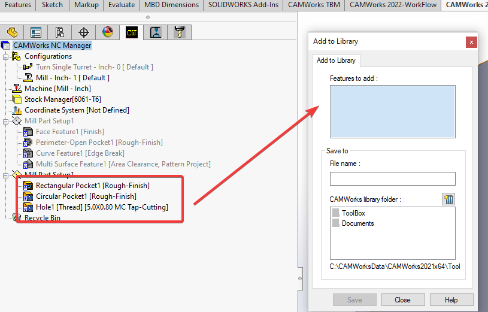This screenshot has height=312, width=488.
Task: Select the ToolBox library folder
Action: tap(353, 213)
